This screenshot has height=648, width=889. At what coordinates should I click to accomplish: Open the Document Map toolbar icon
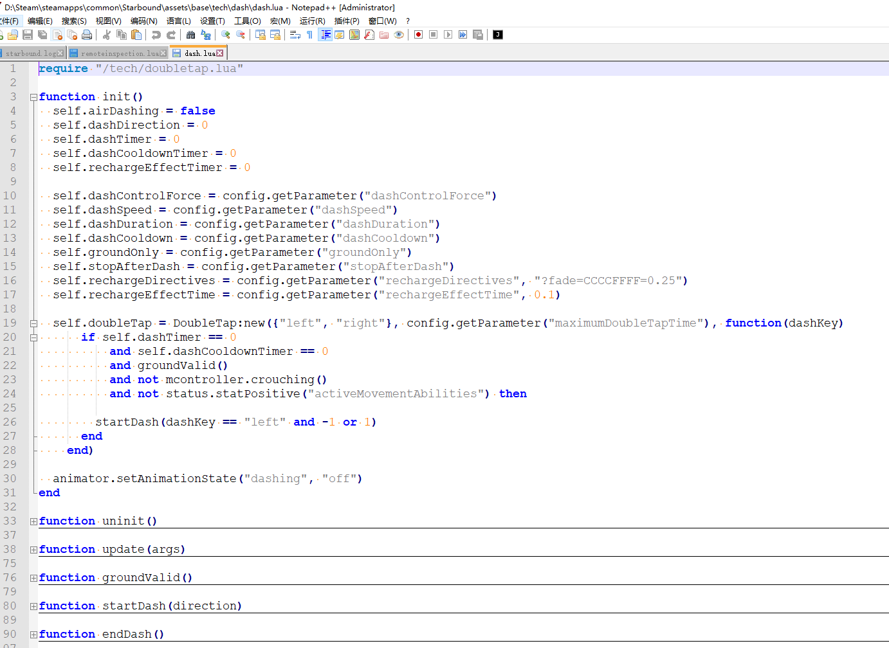click(354, 35)
